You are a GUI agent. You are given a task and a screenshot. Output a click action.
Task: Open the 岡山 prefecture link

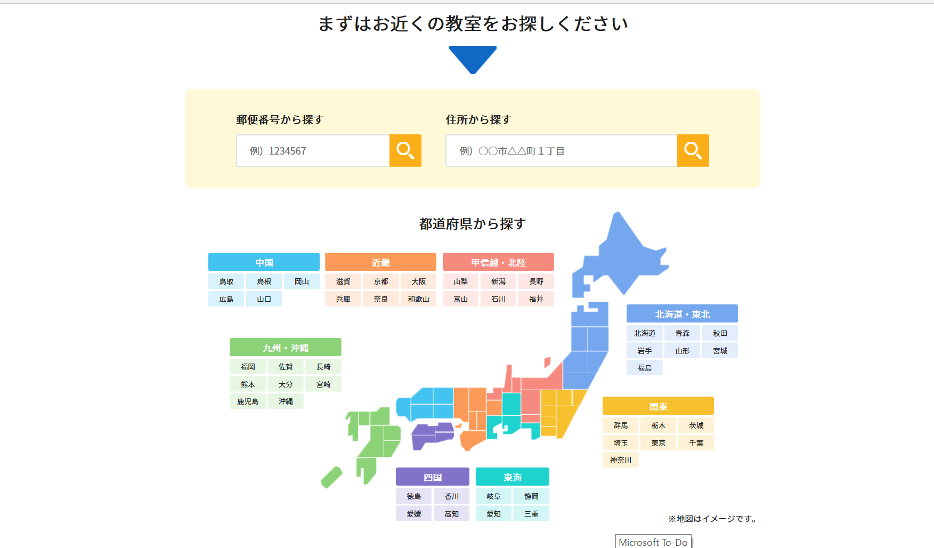[x=302, y=281]
